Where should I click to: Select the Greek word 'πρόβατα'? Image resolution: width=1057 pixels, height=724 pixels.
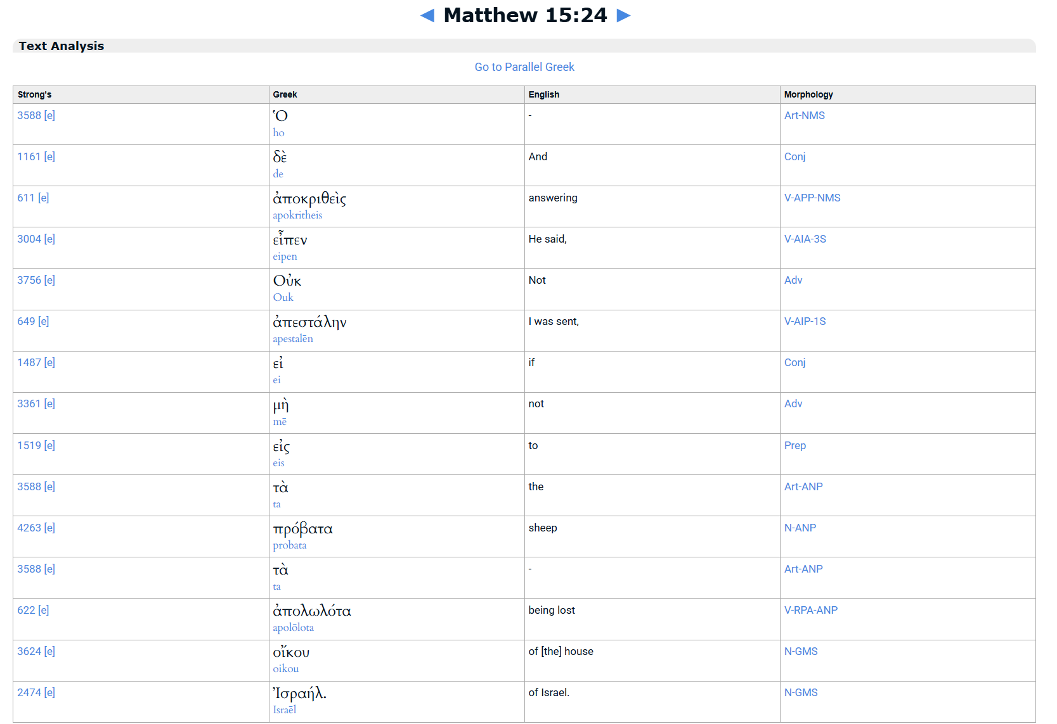[302, 529]
